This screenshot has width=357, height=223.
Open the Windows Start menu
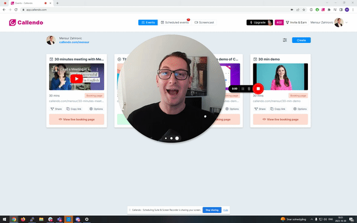point(4,219)
